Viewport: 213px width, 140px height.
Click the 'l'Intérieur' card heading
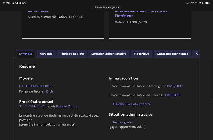(124, 16)
